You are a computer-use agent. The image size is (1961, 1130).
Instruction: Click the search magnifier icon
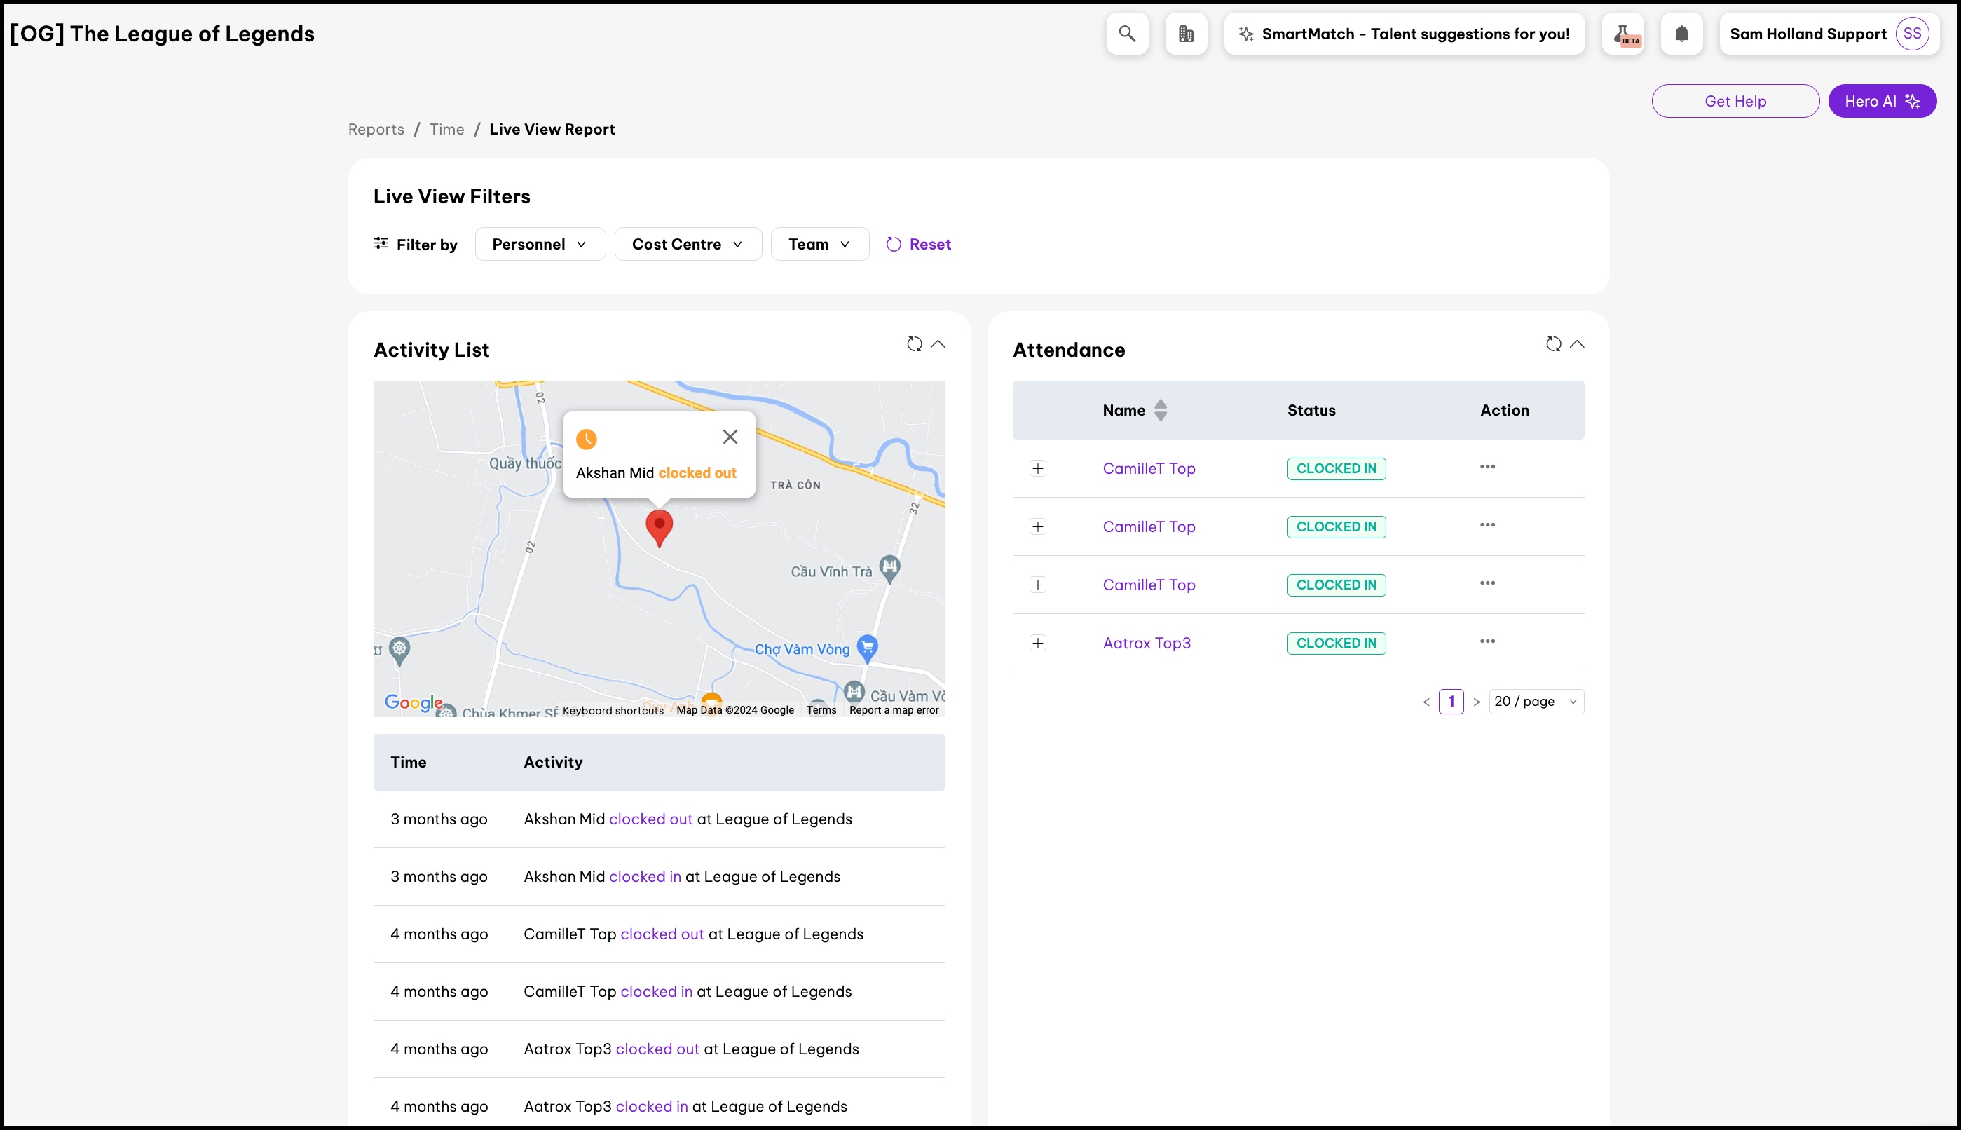click(1127, 34)
